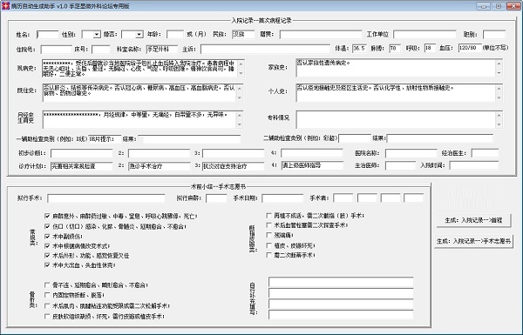Tick the 残端痛 checkbox
Viewport: 523px width, 335px height.
(268, 235)
